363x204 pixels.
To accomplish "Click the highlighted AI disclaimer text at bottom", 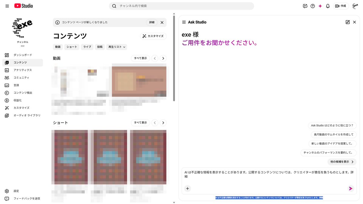I will point(269,198).
